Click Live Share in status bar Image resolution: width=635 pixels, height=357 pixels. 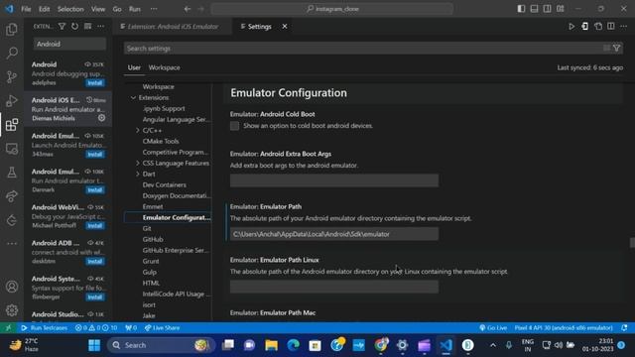(162, 328)
